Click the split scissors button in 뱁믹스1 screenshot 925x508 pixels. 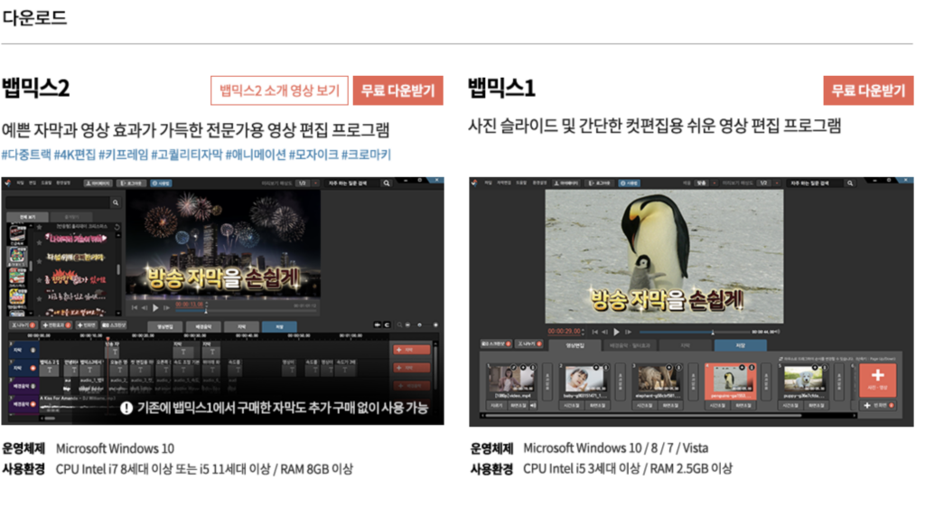coord(529,343)
